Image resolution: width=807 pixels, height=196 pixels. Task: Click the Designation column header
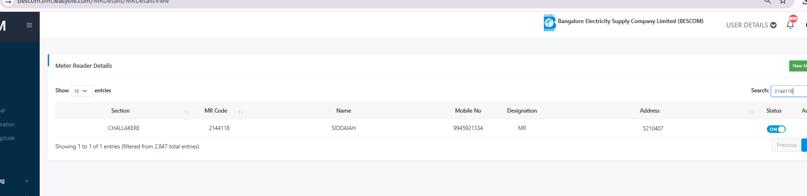click(x=522, y=111)
